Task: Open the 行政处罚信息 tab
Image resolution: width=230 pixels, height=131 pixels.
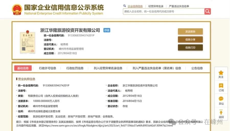Action: [x=75, y=68]
